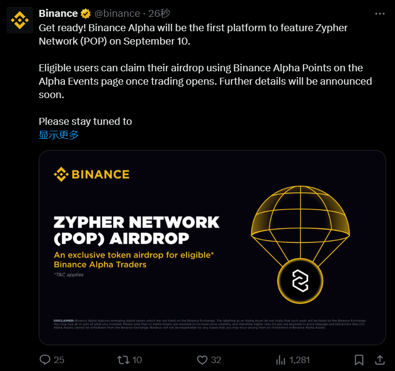The width and height of the screenshot is (395, 371).
Task: Click the reply count 25
Action: 59,360
